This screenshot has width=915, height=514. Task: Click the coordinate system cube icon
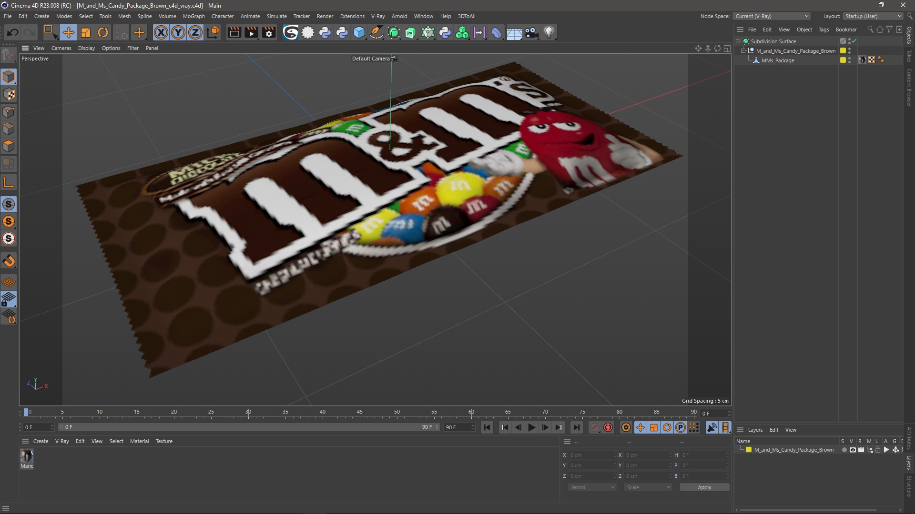point(214,32)
